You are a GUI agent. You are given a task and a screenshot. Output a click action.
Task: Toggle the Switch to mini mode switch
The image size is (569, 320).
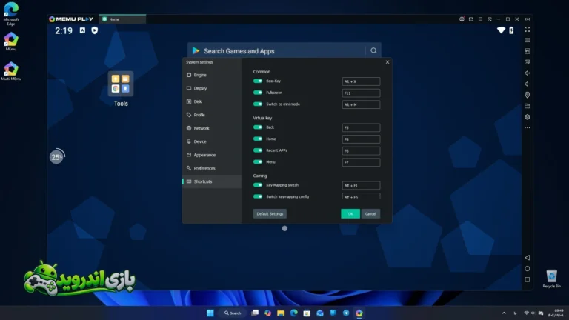coord(258,104)
